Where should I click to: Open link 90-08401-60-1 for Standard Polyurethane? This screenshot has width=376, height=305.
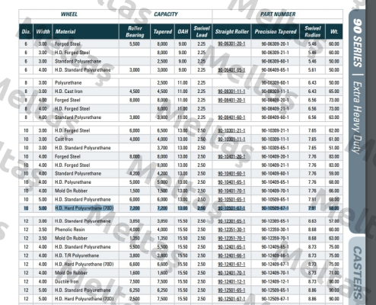pyautogui.click(x=231, y=117)
